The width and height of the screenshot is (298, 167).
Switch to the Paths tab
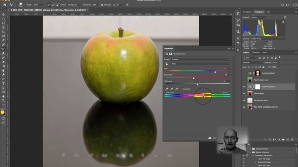click(x=265, y=52)
